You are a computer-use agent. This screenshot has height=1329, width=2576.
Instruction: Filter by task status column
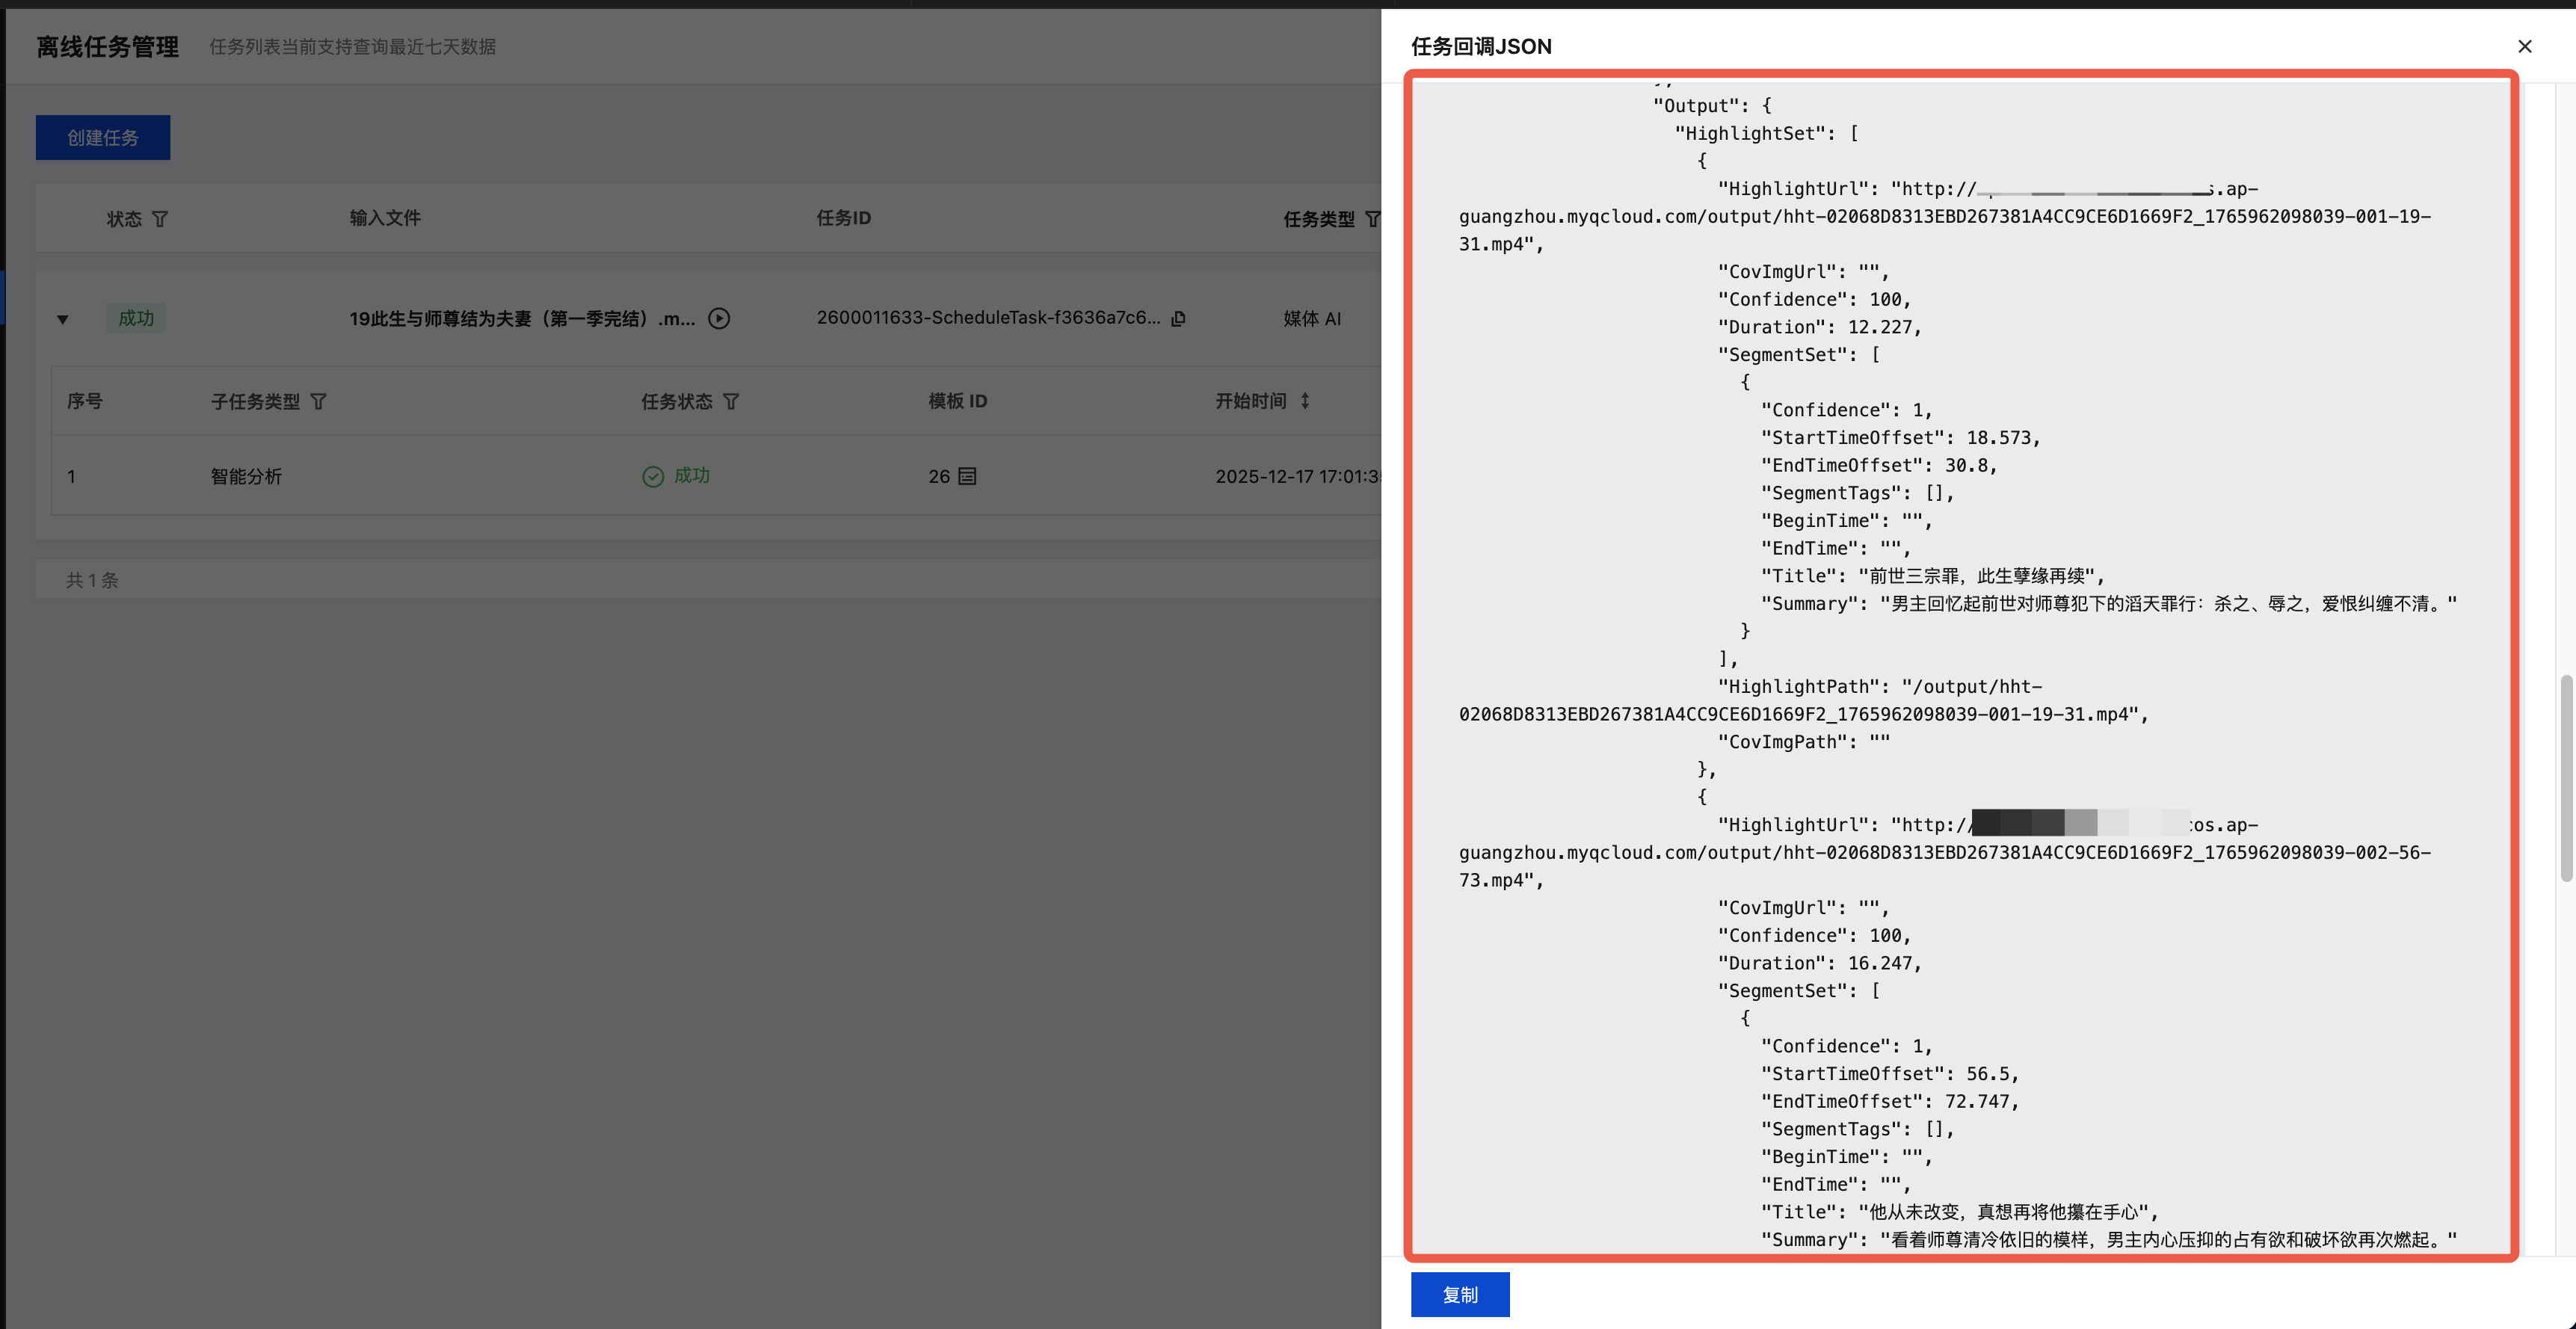tap(731, 401)
